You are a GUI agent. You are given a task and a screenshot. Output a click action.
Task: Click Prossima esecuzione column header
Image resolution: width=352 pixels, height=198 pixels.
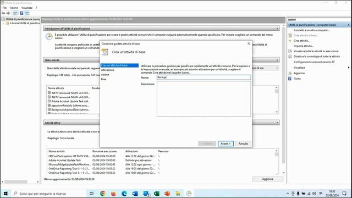105,151
